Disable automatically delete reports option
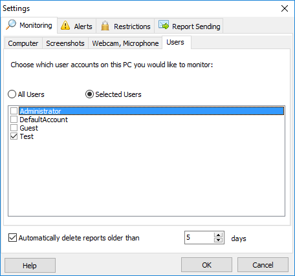Image resolution: width=295 pixels, height=276 pixels. [x=12, y=238]
